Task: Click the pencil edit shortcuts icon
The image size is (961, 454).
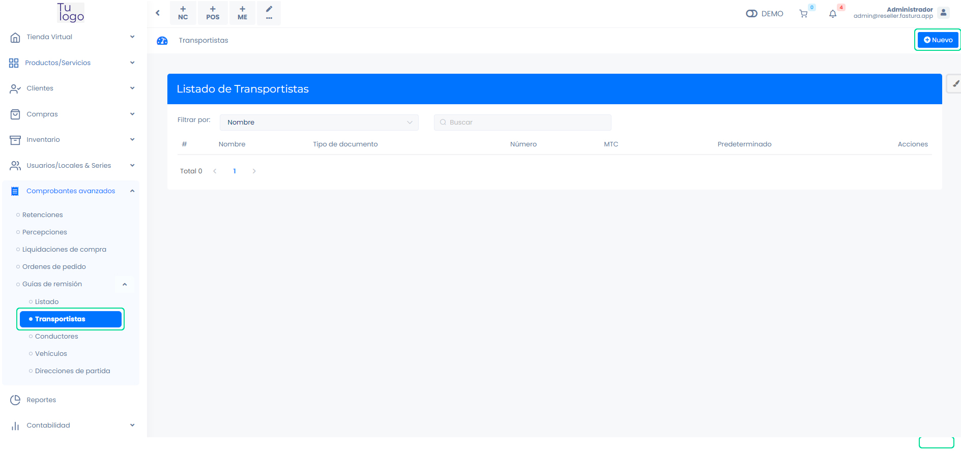Action: point(269,13)
